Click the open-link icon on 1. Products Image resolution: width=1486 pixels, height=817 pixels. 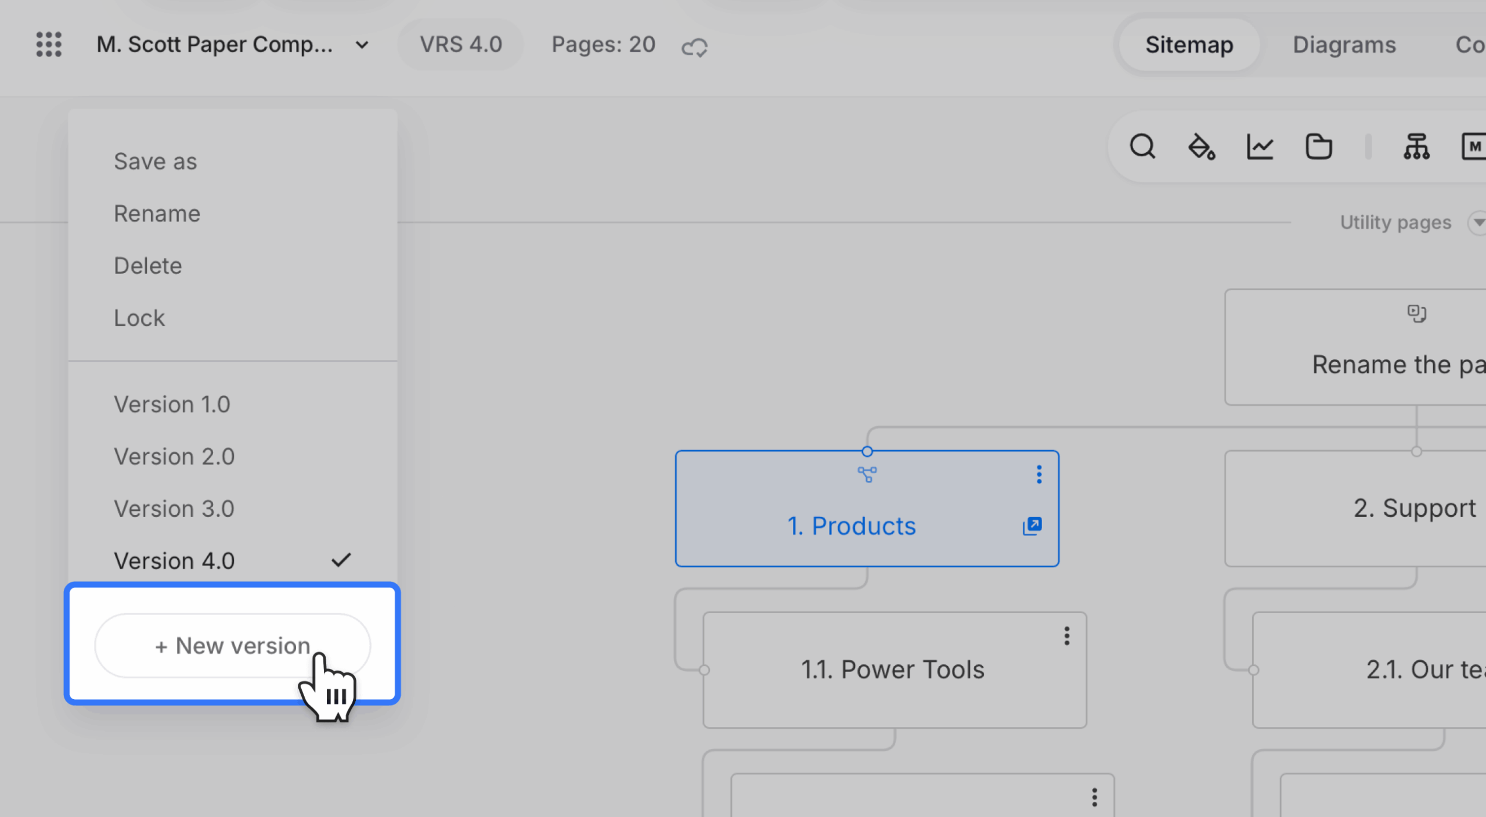(1032, 526)
